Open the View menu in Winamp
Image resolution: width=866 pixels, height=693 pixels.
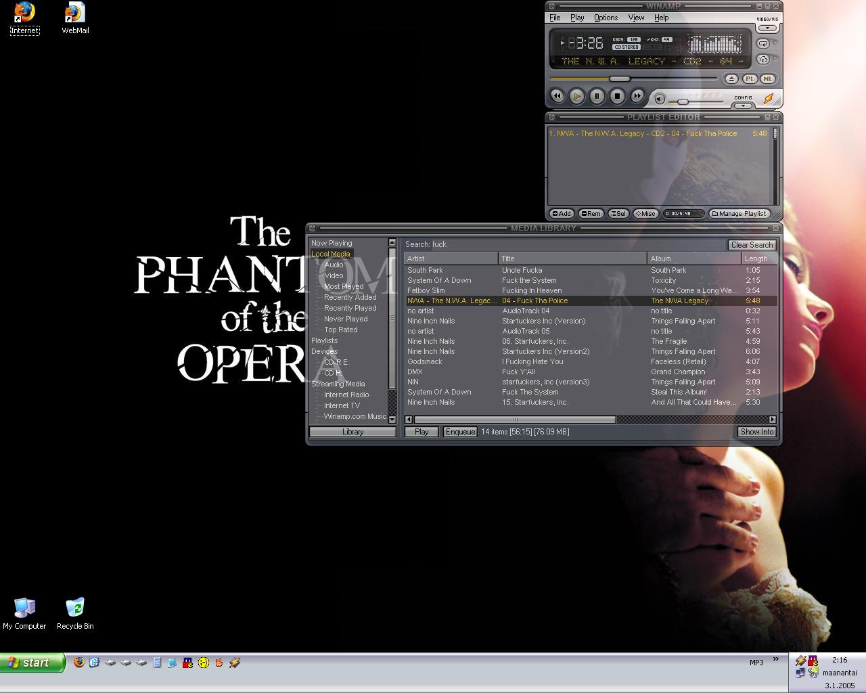coord(636,18)
